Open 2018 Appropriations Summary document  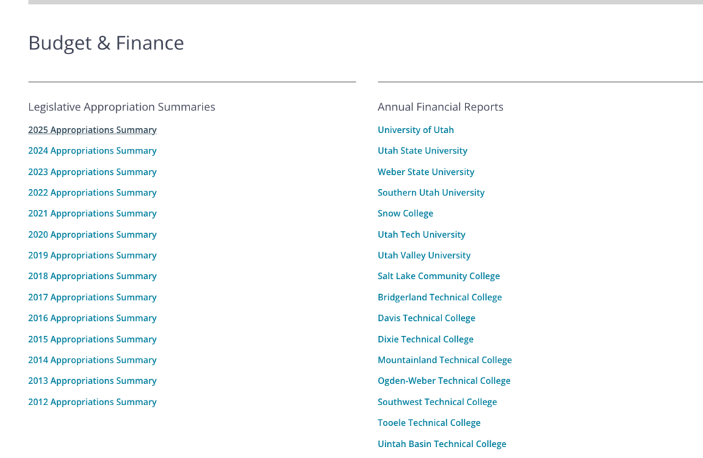pos(92,276)
